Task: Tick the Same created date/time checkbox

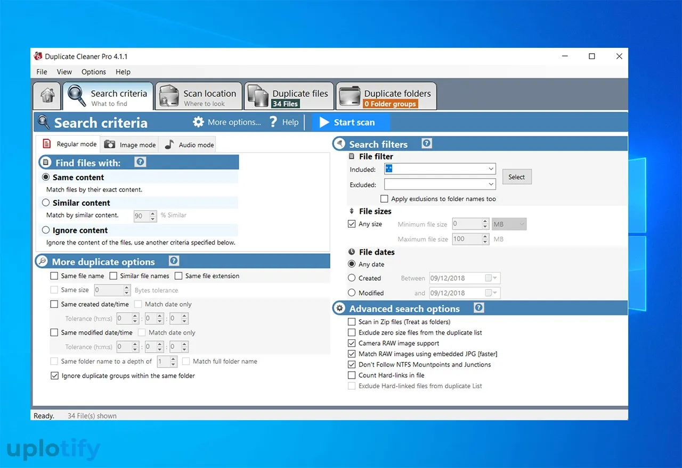Action: pos(54,304)
